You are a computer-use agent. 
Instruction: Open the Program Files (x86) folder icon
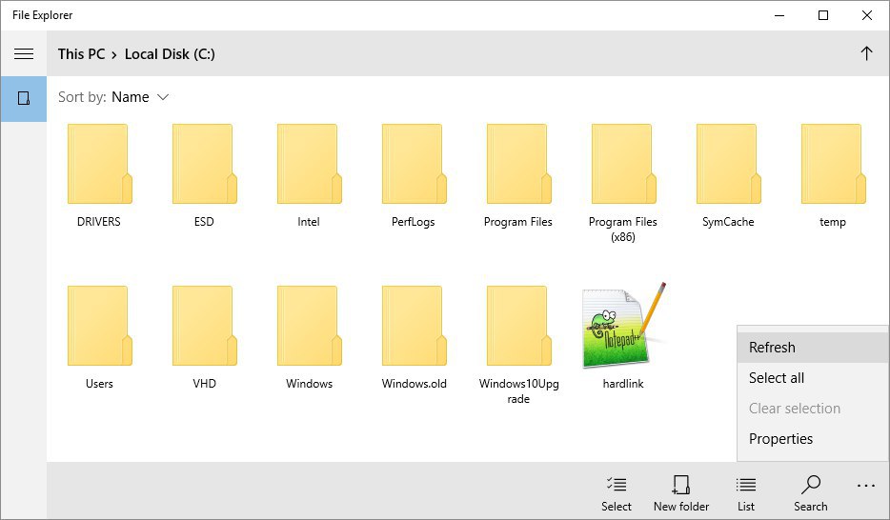(624, 164)
